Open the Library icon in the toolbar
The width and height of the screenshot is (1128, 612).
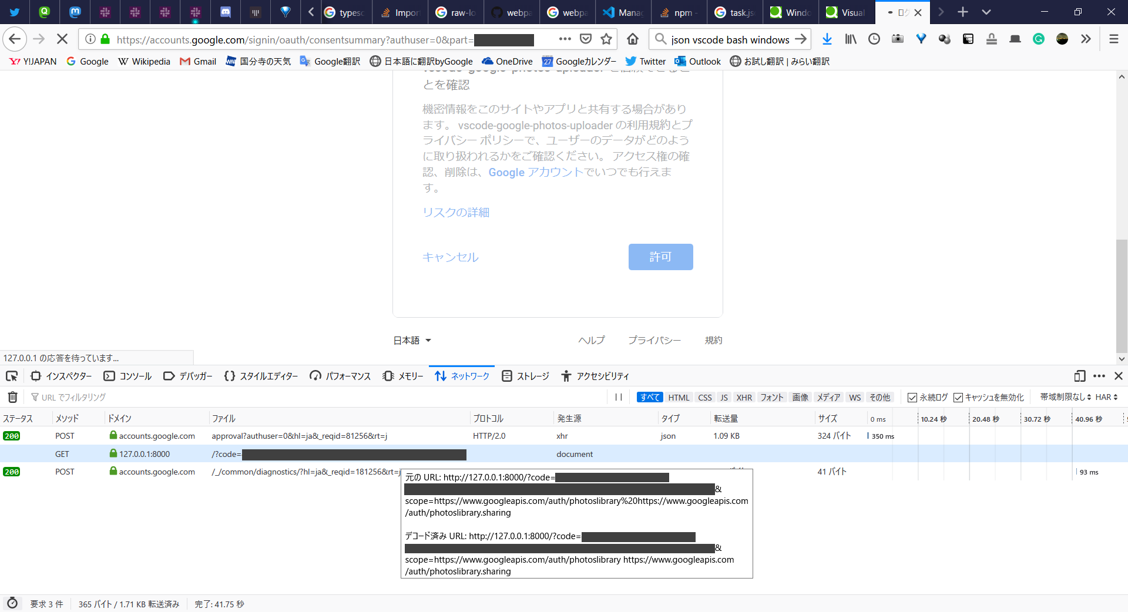click(x=851, y=39)
